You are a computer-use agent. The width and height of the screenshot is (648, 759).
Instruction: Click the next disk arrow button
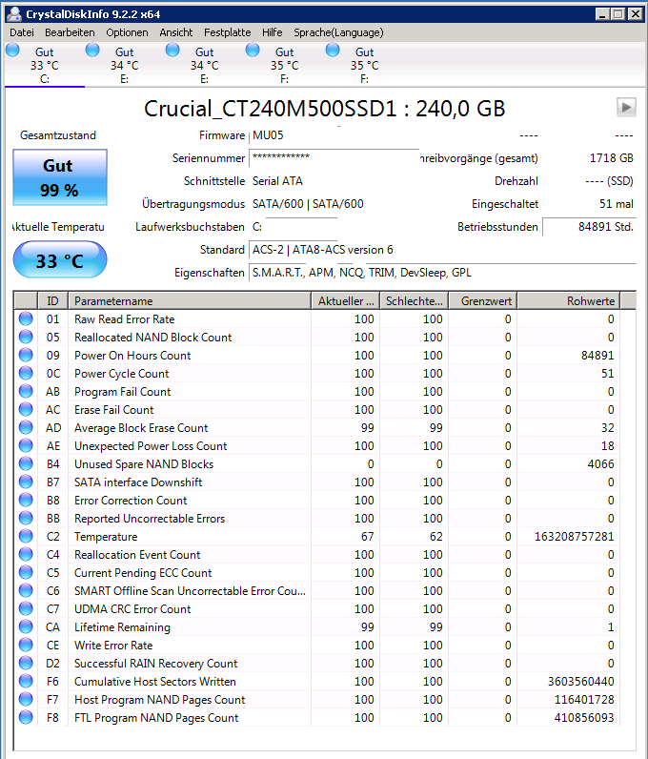(x=626, y=107)
